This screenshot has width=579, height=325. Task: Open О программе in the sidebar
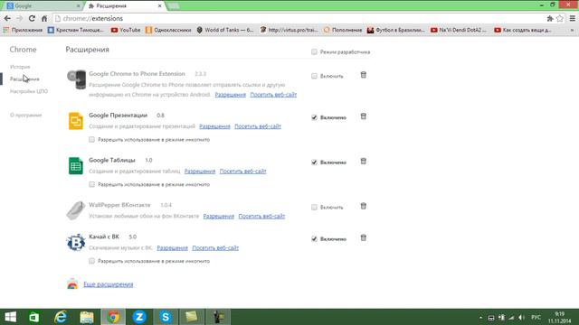[x=26, y=115]
